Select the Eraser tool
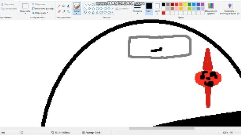Viewport: 241px width, 135px height. coord(59,12)
